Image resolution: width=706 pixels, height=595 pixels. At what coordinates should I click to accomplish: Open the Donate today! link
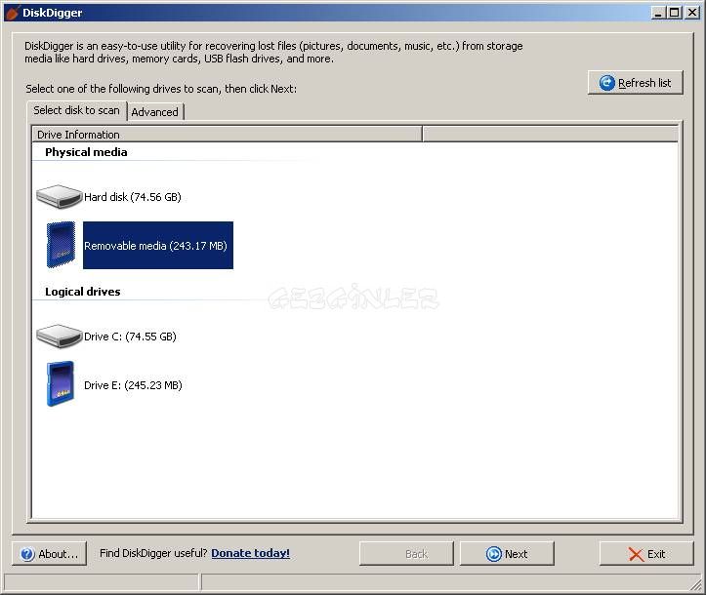pos(250,553)
